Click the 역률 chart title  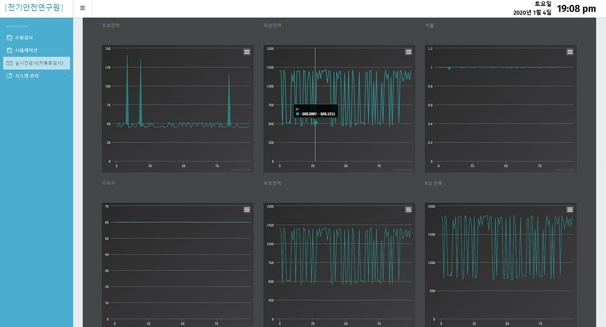click(430, 25)
